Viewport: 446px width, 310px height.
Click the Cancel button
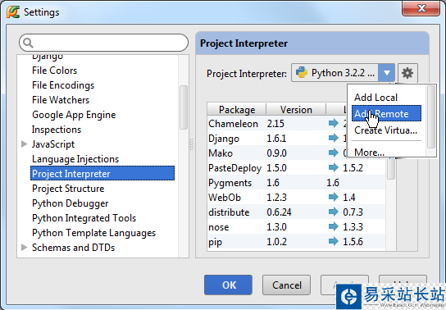click(286, 285)
